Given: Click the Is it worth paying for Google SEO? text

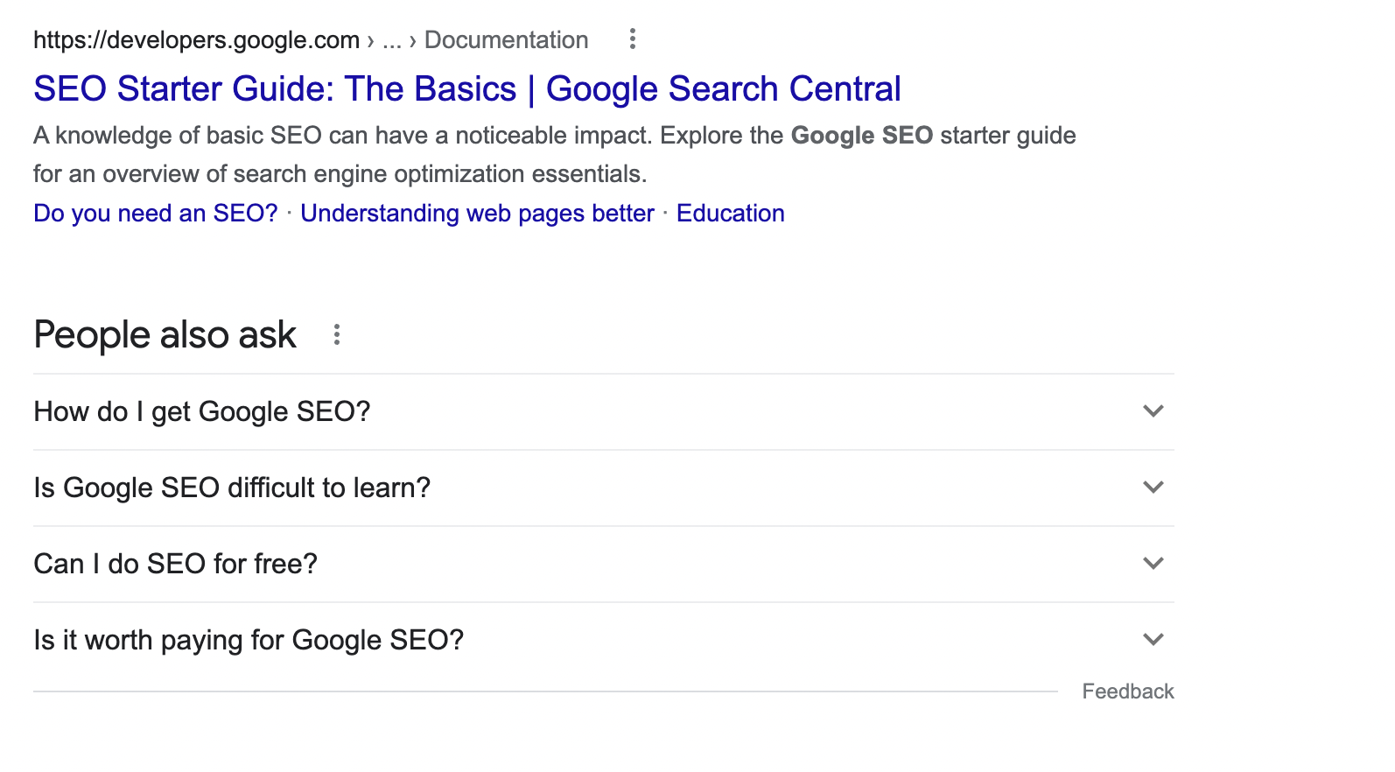Looking at the screenshot, I should tap(249, 640).
